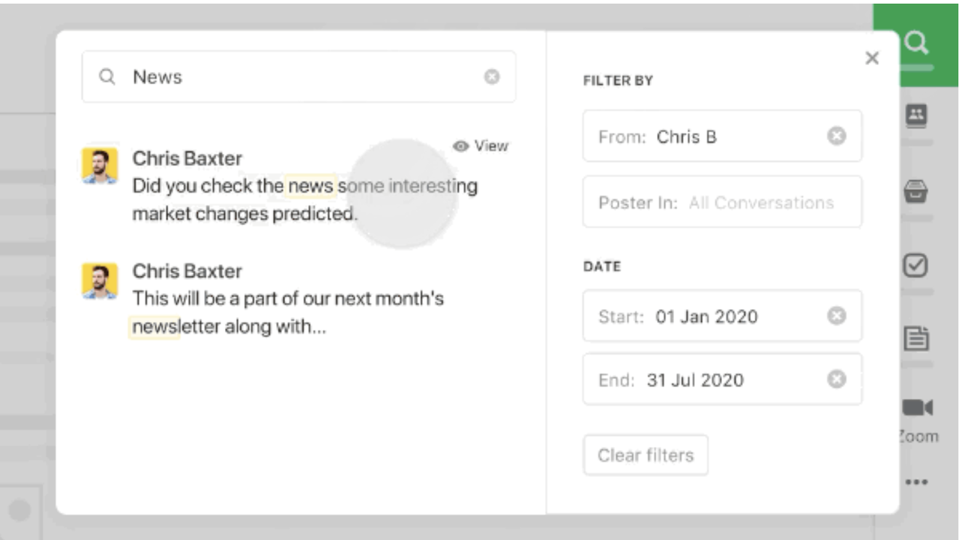Image resolution: width=959 pixels, height=540 pixels.
Task: Click the green search icon in sidebar
Action: (x=916, y=43)
